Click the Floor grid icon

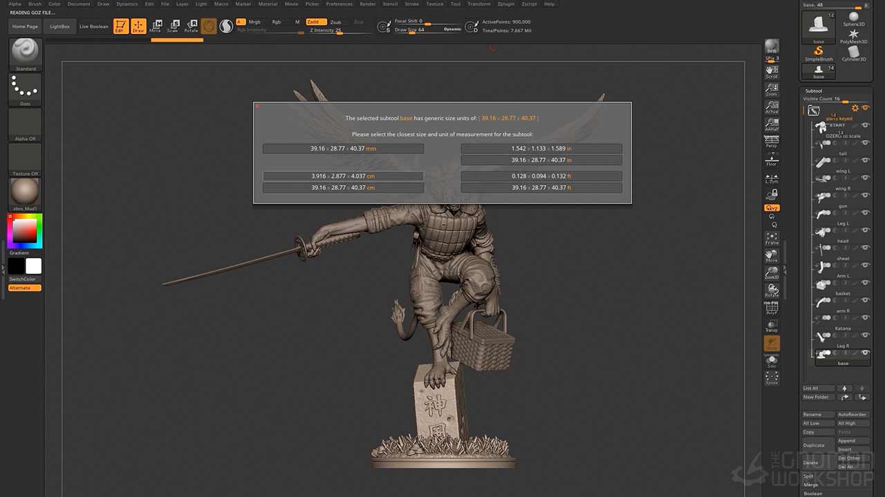[772, 159]
